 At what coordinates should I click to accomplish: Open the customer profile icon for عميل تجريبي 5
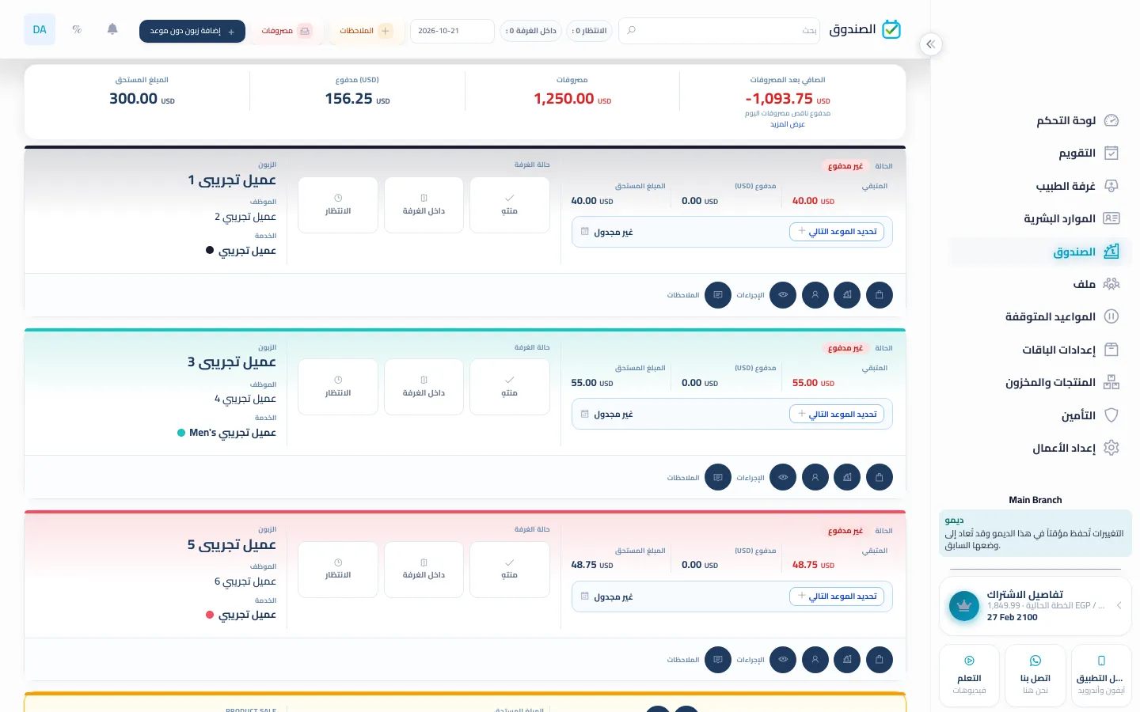(x=815, y=660)
